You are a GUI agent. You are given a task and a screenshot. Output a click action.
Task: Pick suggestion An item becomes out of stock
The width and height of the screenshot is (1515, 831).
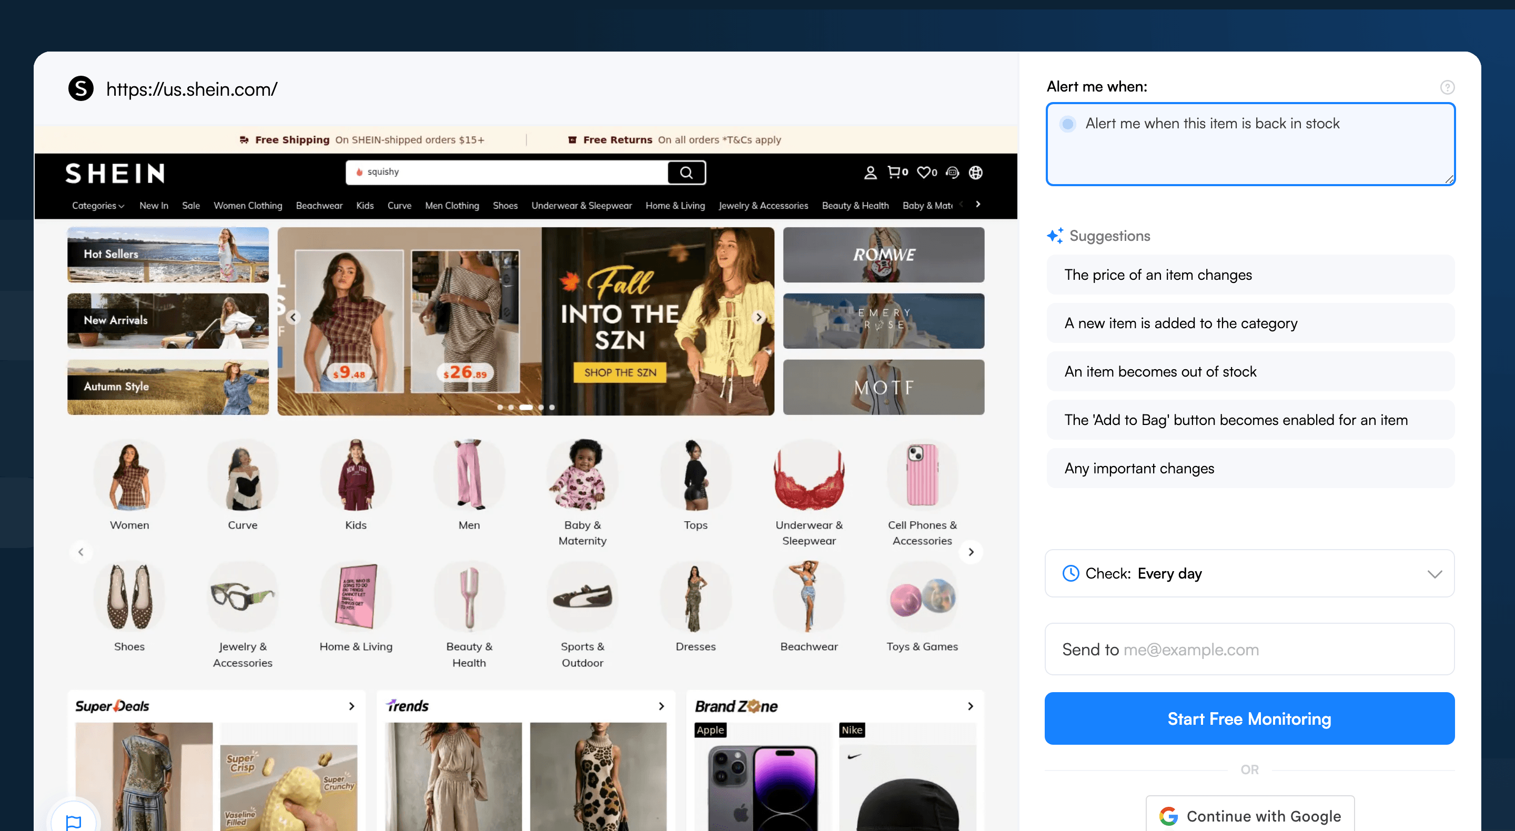click(1250, 371)
